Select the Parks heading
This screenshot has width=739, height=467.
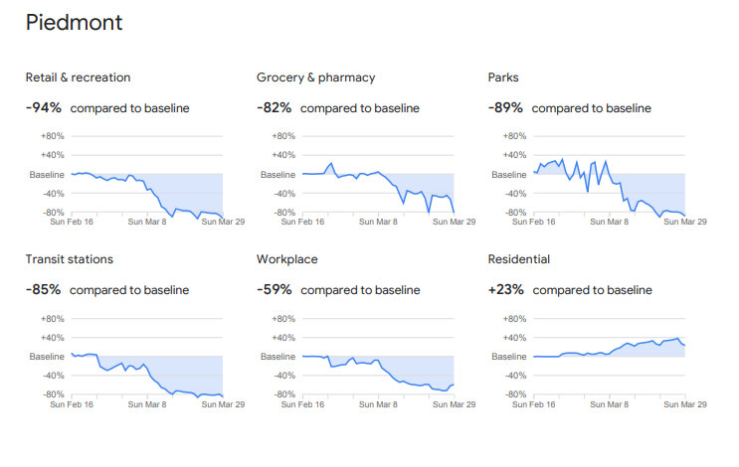[x=503, y=78]
